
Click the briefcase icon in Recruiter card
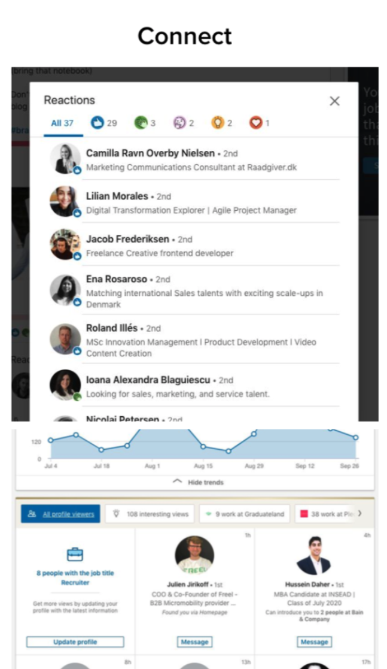click(75, 554)
